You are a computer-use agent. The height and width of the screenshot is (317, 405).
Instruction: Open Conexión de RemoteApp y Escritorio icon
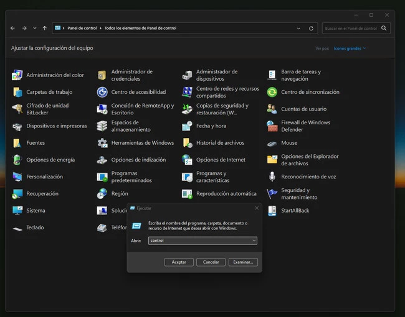[102, 109]
